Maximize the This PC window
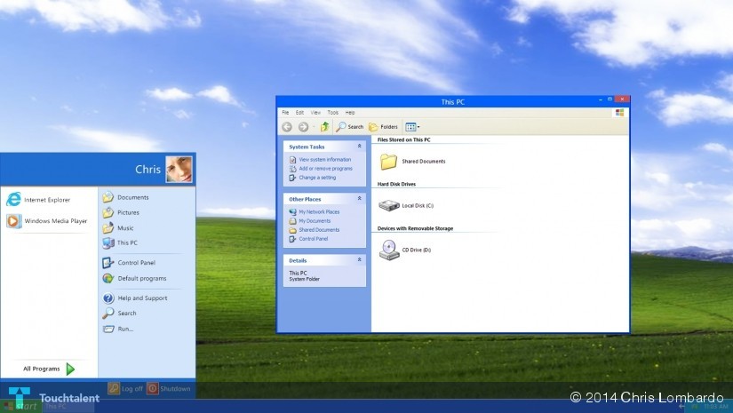Image resolution: width=733 pixels, height=413 pixels. 610,99
